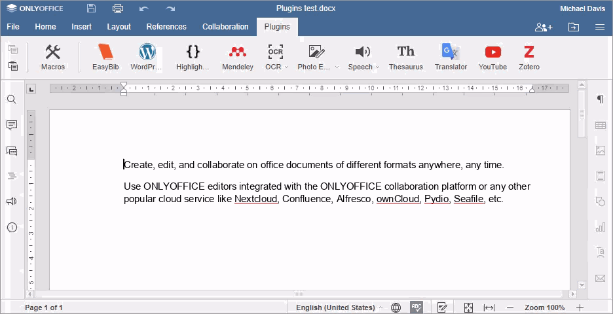Screen dimensions: 613x314
Task: Select the Plugins tab
Action: [x=277, y=27]
